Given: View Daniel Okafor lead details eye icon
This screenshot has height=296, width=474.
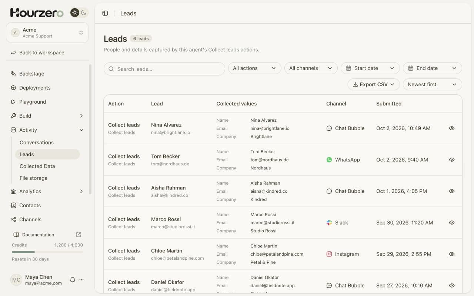Looking at the screenshot, I should (x=452, y=286).
